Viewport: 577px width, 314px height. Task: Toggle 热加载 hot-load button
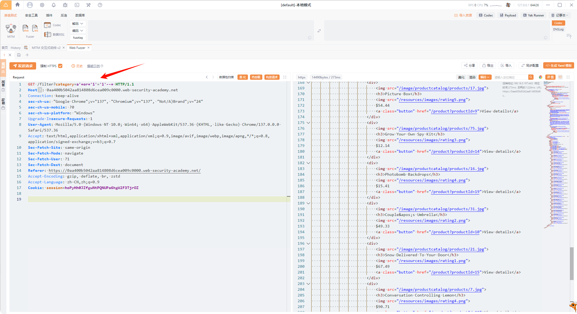256,77
